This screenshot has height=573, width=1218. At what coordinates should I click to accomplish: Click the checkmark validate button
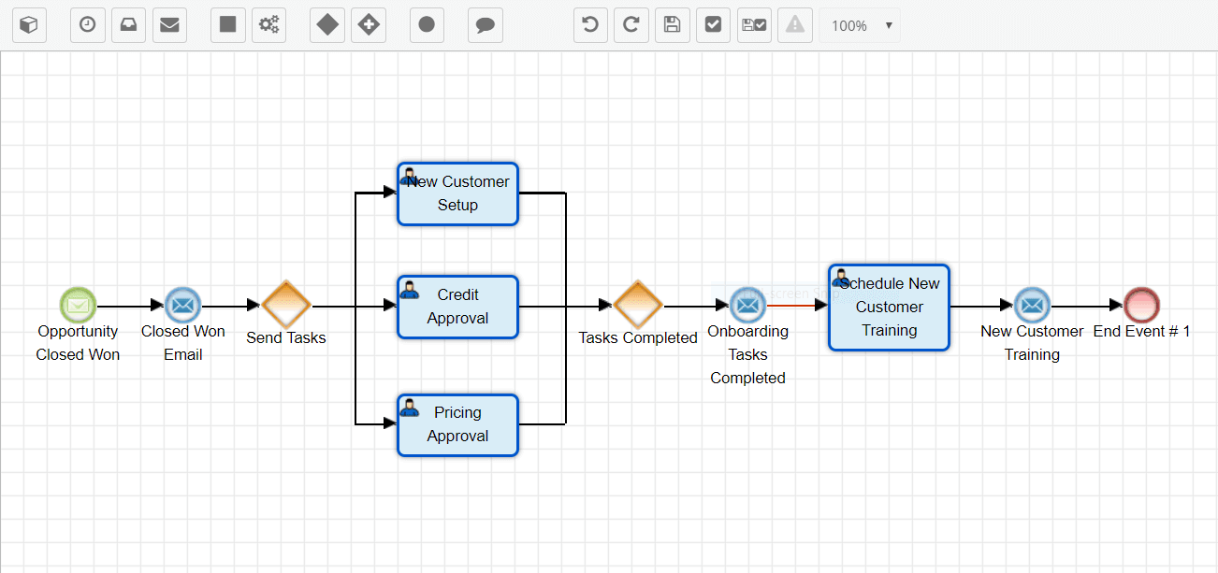click(713, 25)
